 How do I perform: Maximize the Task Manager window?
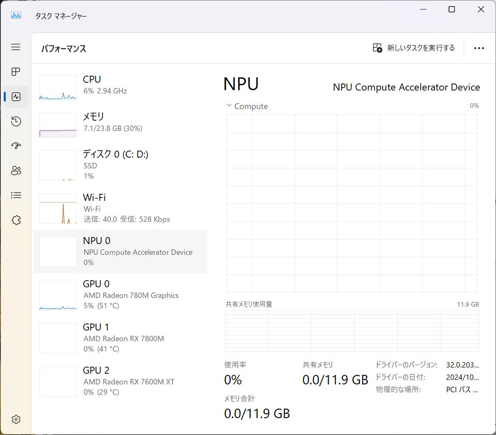[452, 10]
